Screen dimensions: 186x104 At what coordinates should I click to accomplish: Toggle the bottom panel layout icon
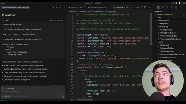pos(173,3)
